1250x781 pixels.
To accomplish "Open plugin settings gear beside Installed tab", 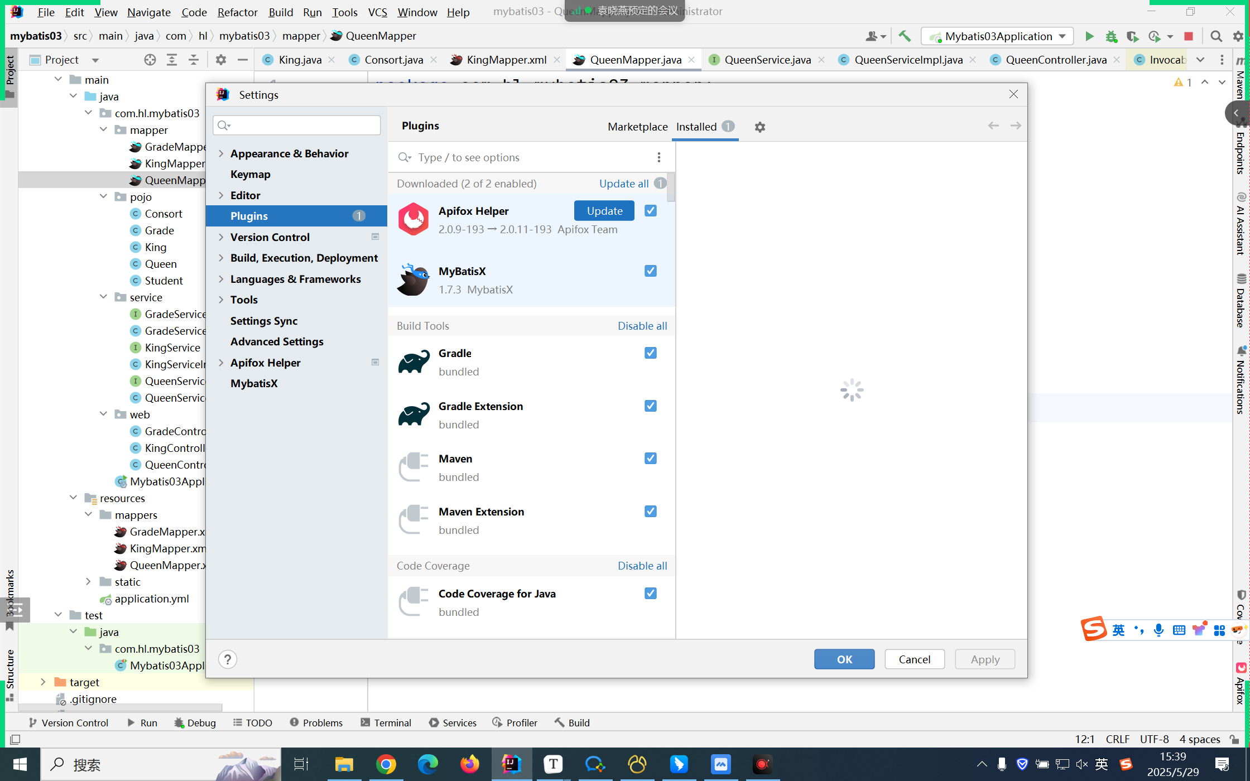I will click(x=759, y=127).
